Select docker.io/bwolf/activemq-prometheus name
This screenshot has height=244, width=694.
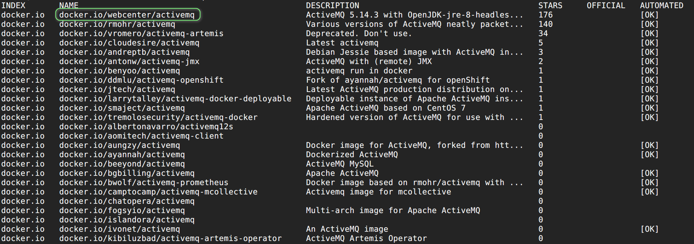(144, 183)
